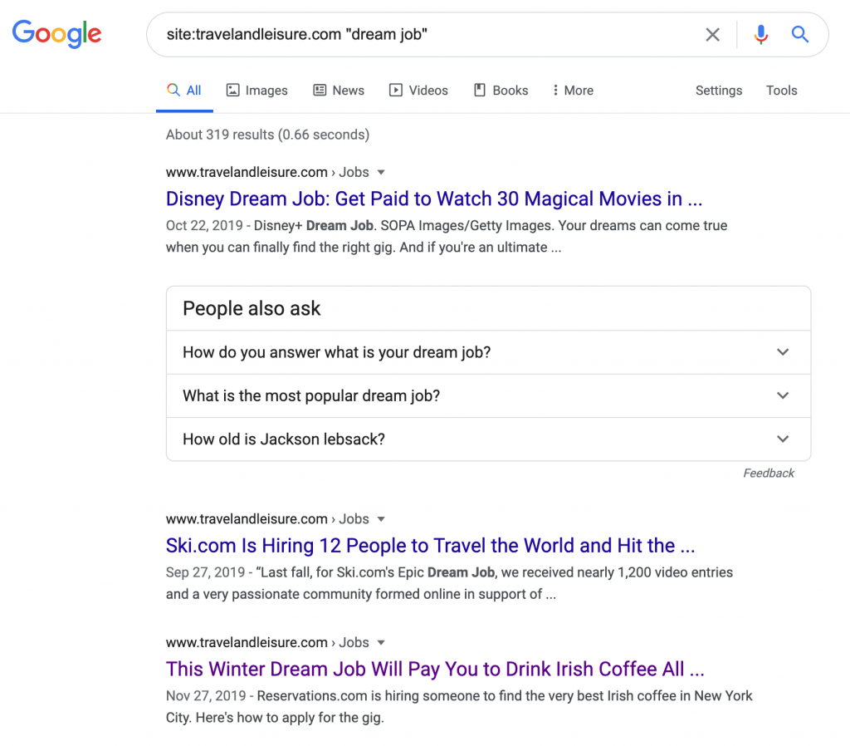The height and width of the screenshot is (746, 850).
Task: Expand "How do you answer what is your dream job?"
Action: [488, 352]
